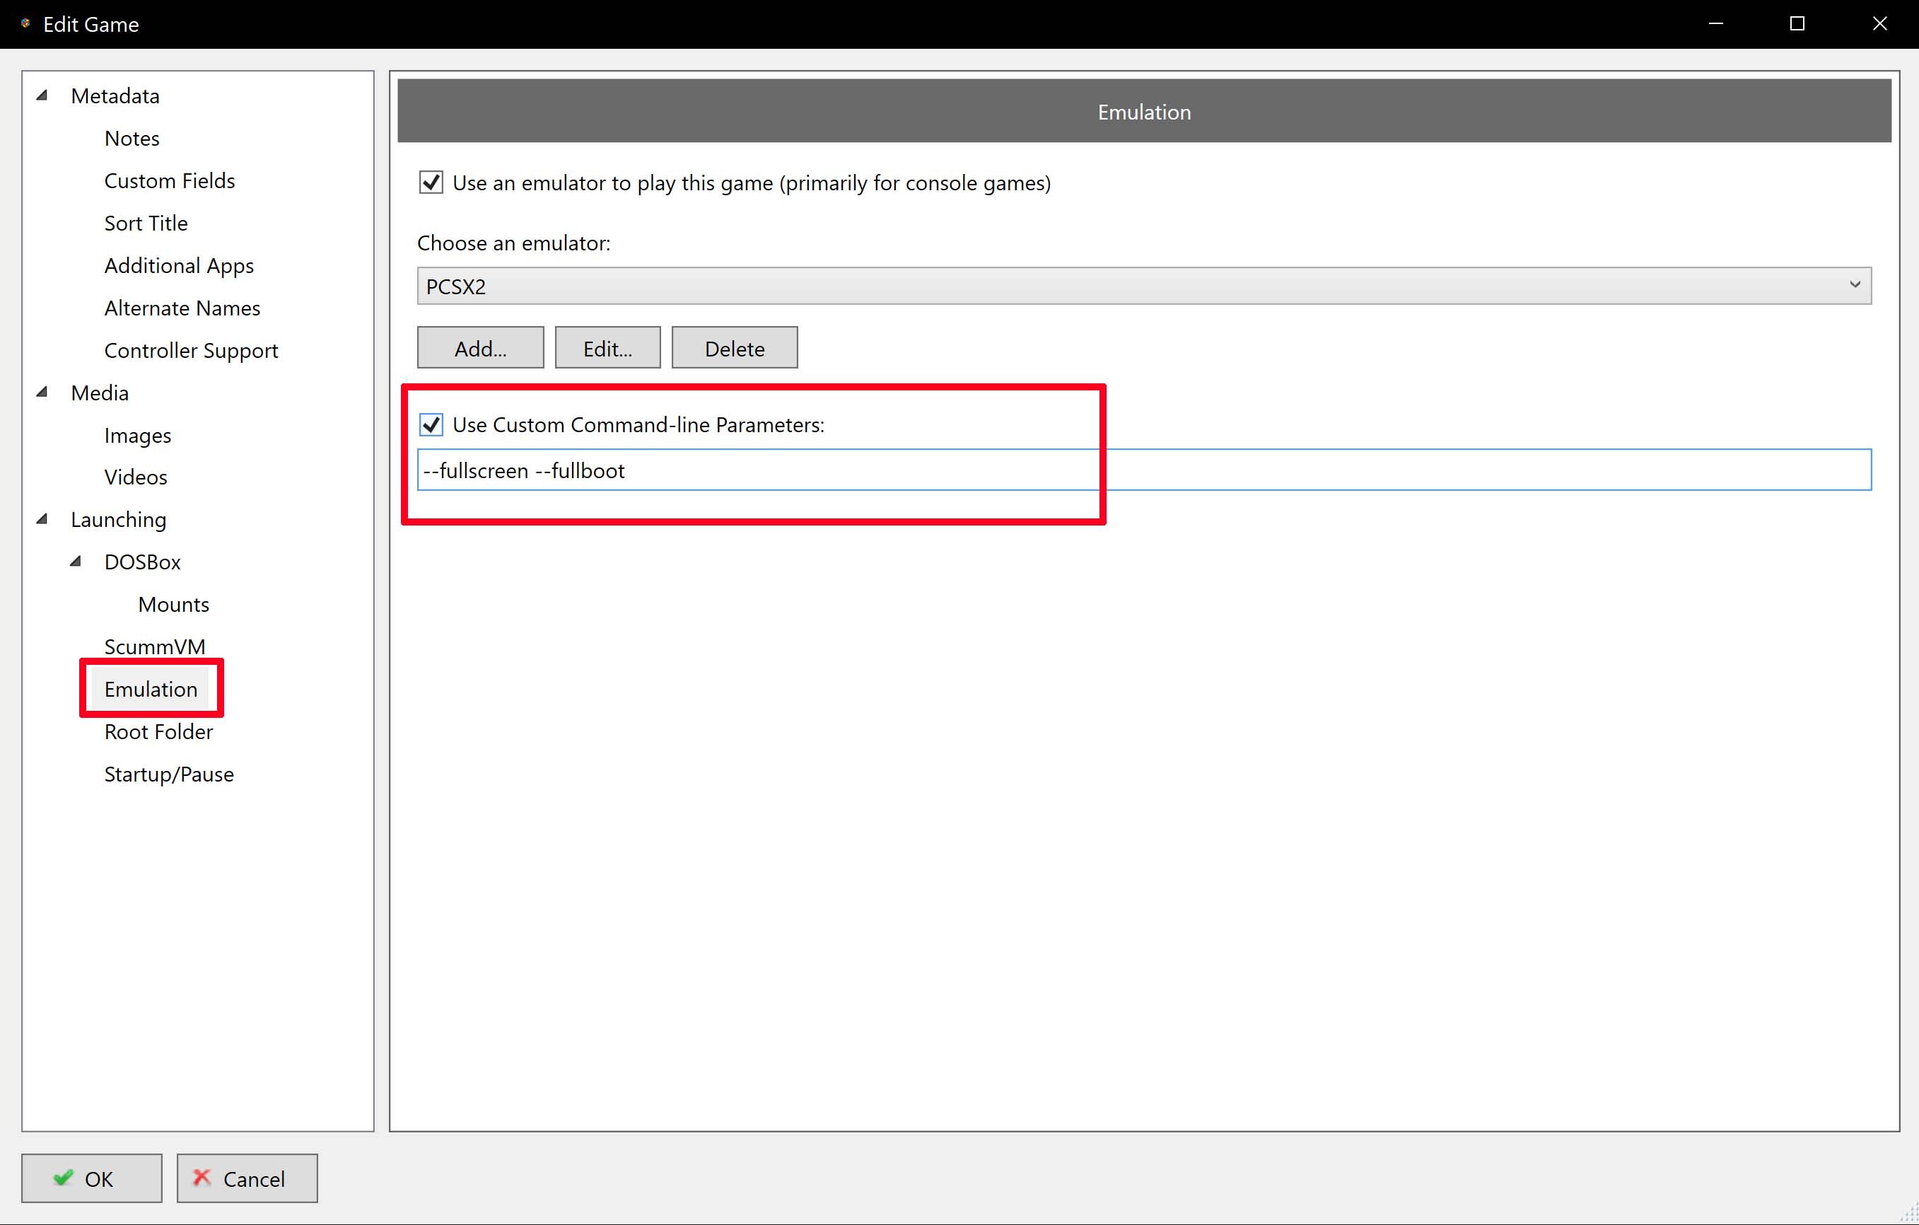Select the Metadata tree heading

[115, 95]
